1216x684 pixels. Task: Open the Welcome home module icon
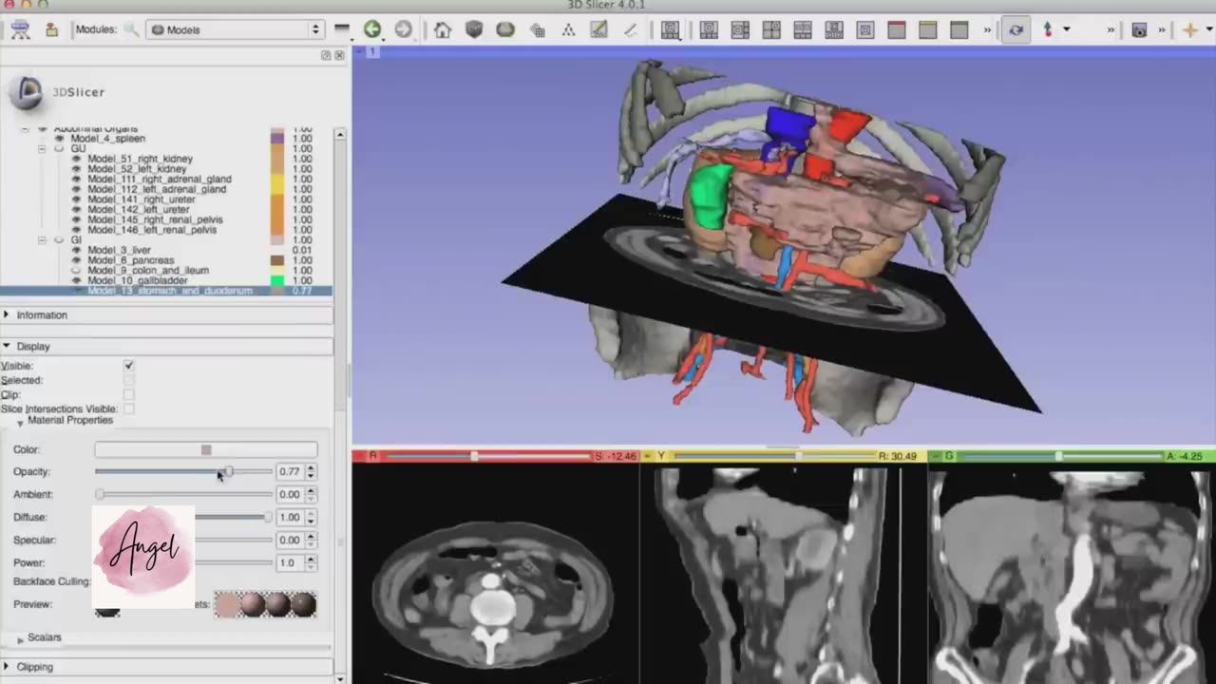(443, 29)
